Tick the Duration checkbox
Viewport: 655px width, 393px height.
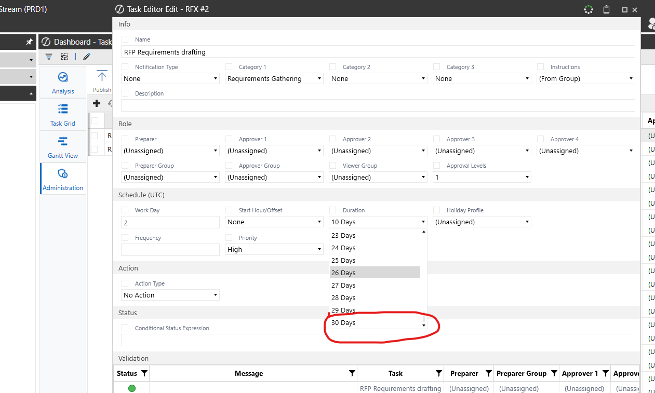tap(332, 210)
